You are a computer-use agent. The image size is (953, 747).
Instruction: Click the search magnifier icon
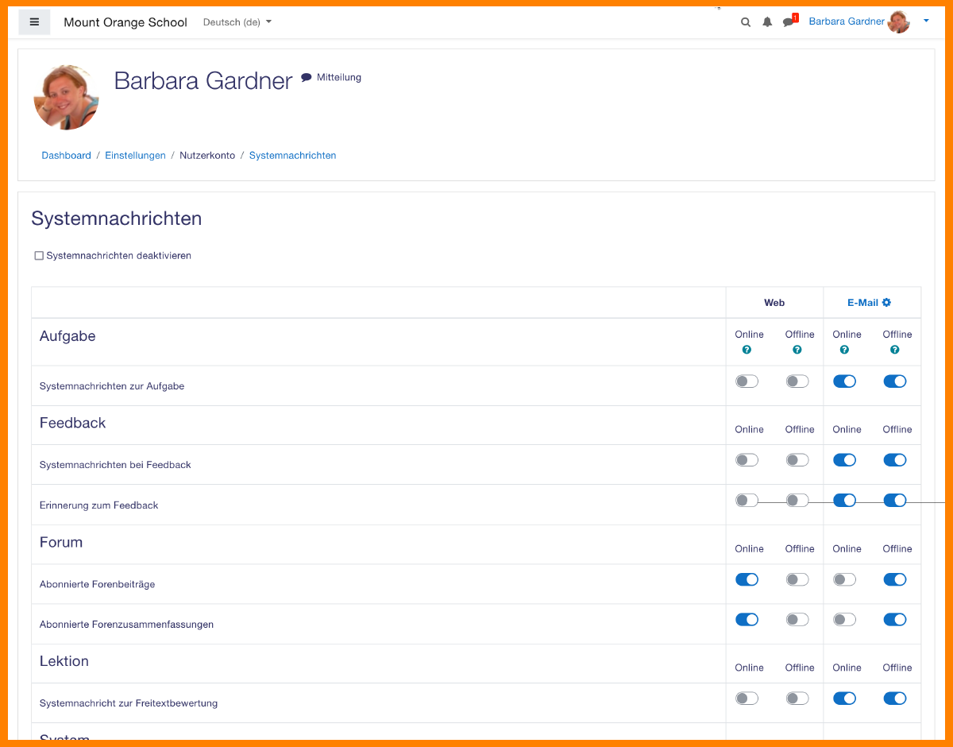(746, 22)
